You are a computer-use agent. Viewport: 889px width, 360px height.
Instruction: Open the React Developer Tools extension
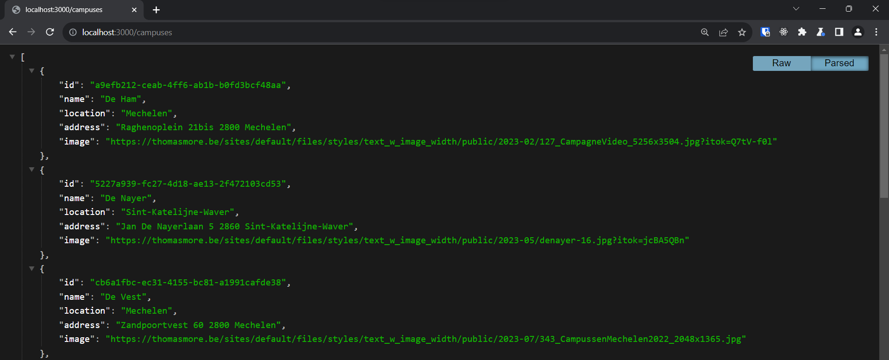pyautogui.click(x=783, y=32)
